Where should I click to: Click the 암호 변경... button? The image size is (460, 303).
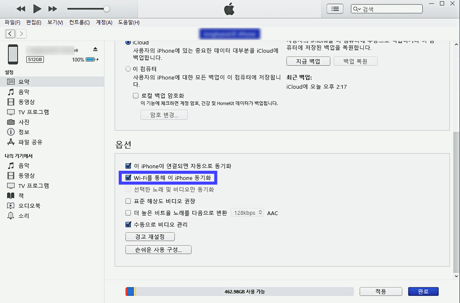click(x=164, y=115)
